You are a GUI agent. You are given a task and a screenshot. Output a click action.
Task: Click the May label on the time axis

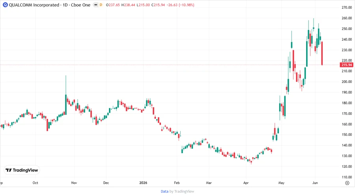(x=281, y=183)
